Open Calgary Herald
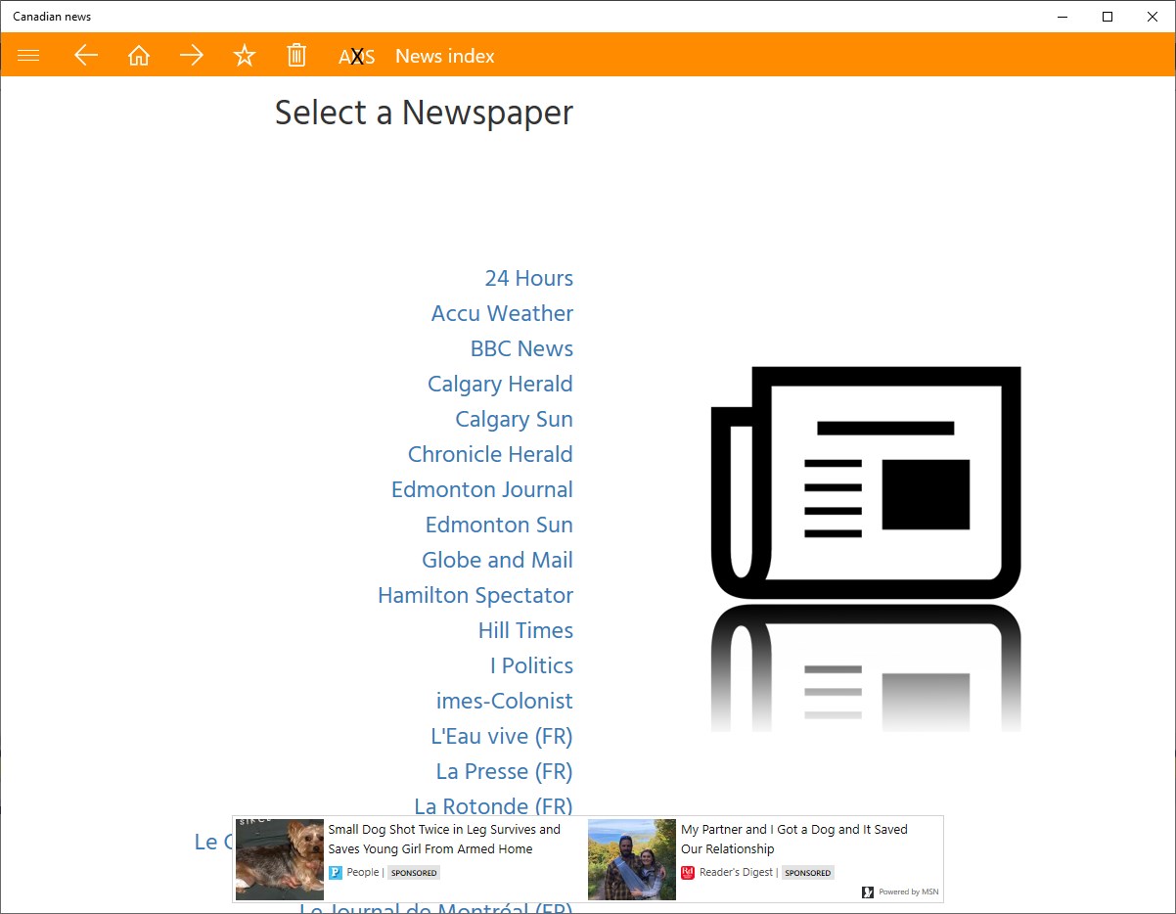The height and width of the screenshot is (914, 1176). coord(501,385)
